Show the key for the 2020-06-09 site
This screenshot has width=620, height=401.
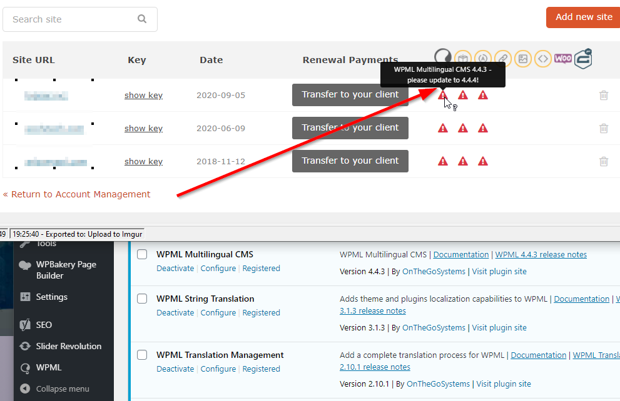(143, 128)
